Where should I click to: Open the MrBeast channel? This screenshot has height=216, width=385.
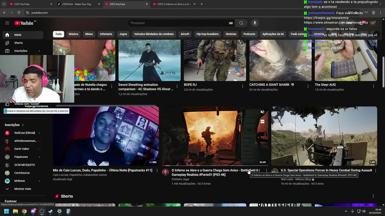(x=23, y=181)
